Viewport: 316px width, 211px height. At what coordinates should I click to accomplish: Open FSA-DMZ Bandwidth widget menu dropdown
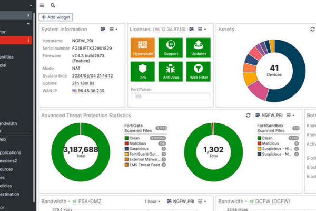tap(202, 202)
